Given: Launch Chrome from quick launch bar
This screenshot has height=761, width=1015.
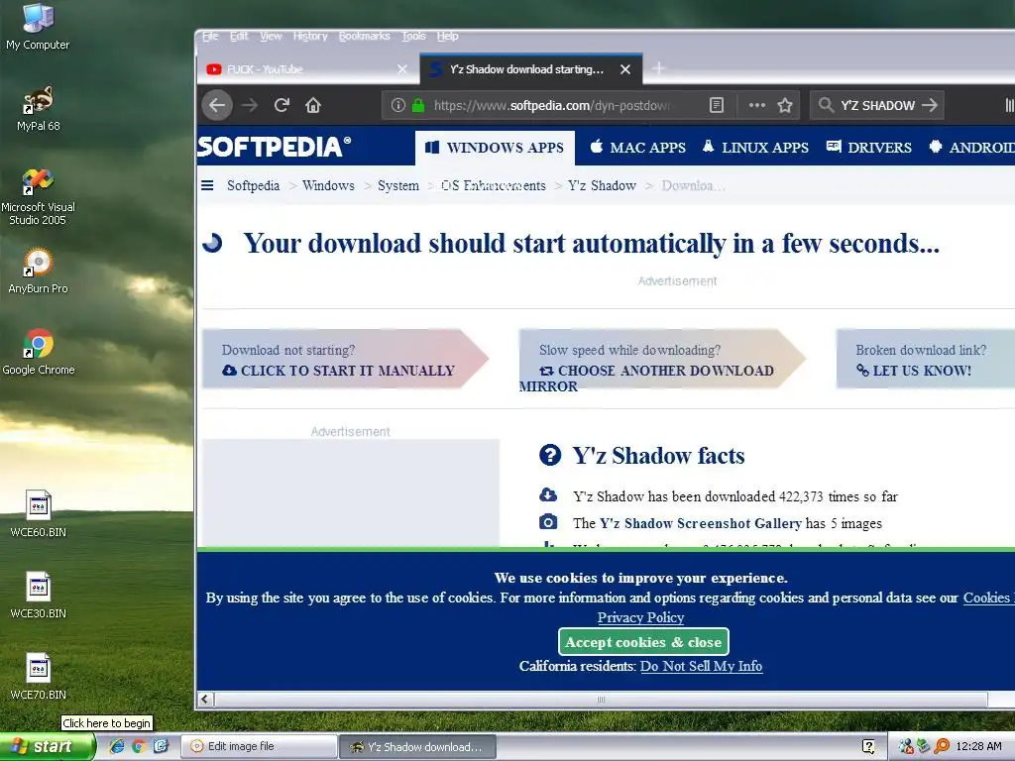Looking at the screenshot, I should tap(138, 746).
